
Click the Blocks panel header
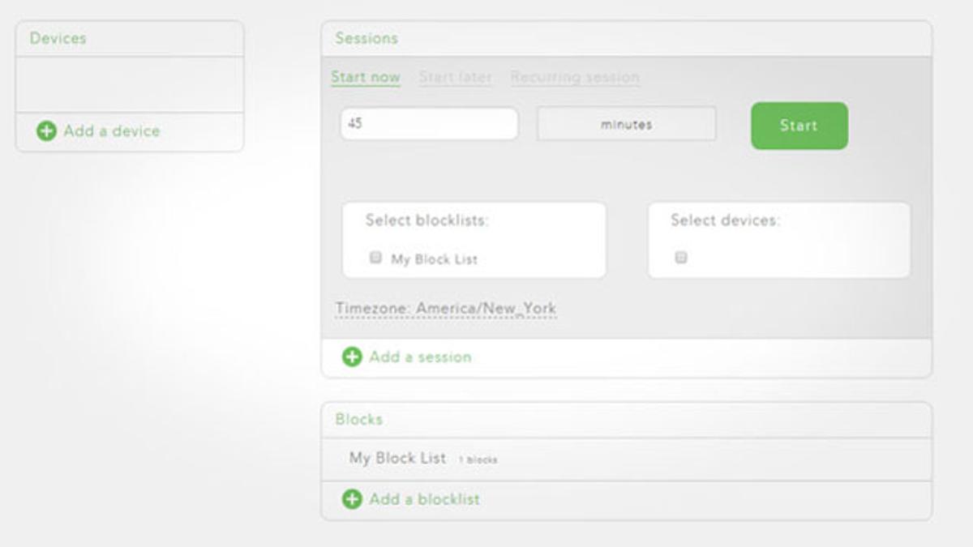[x=359, y=419]
